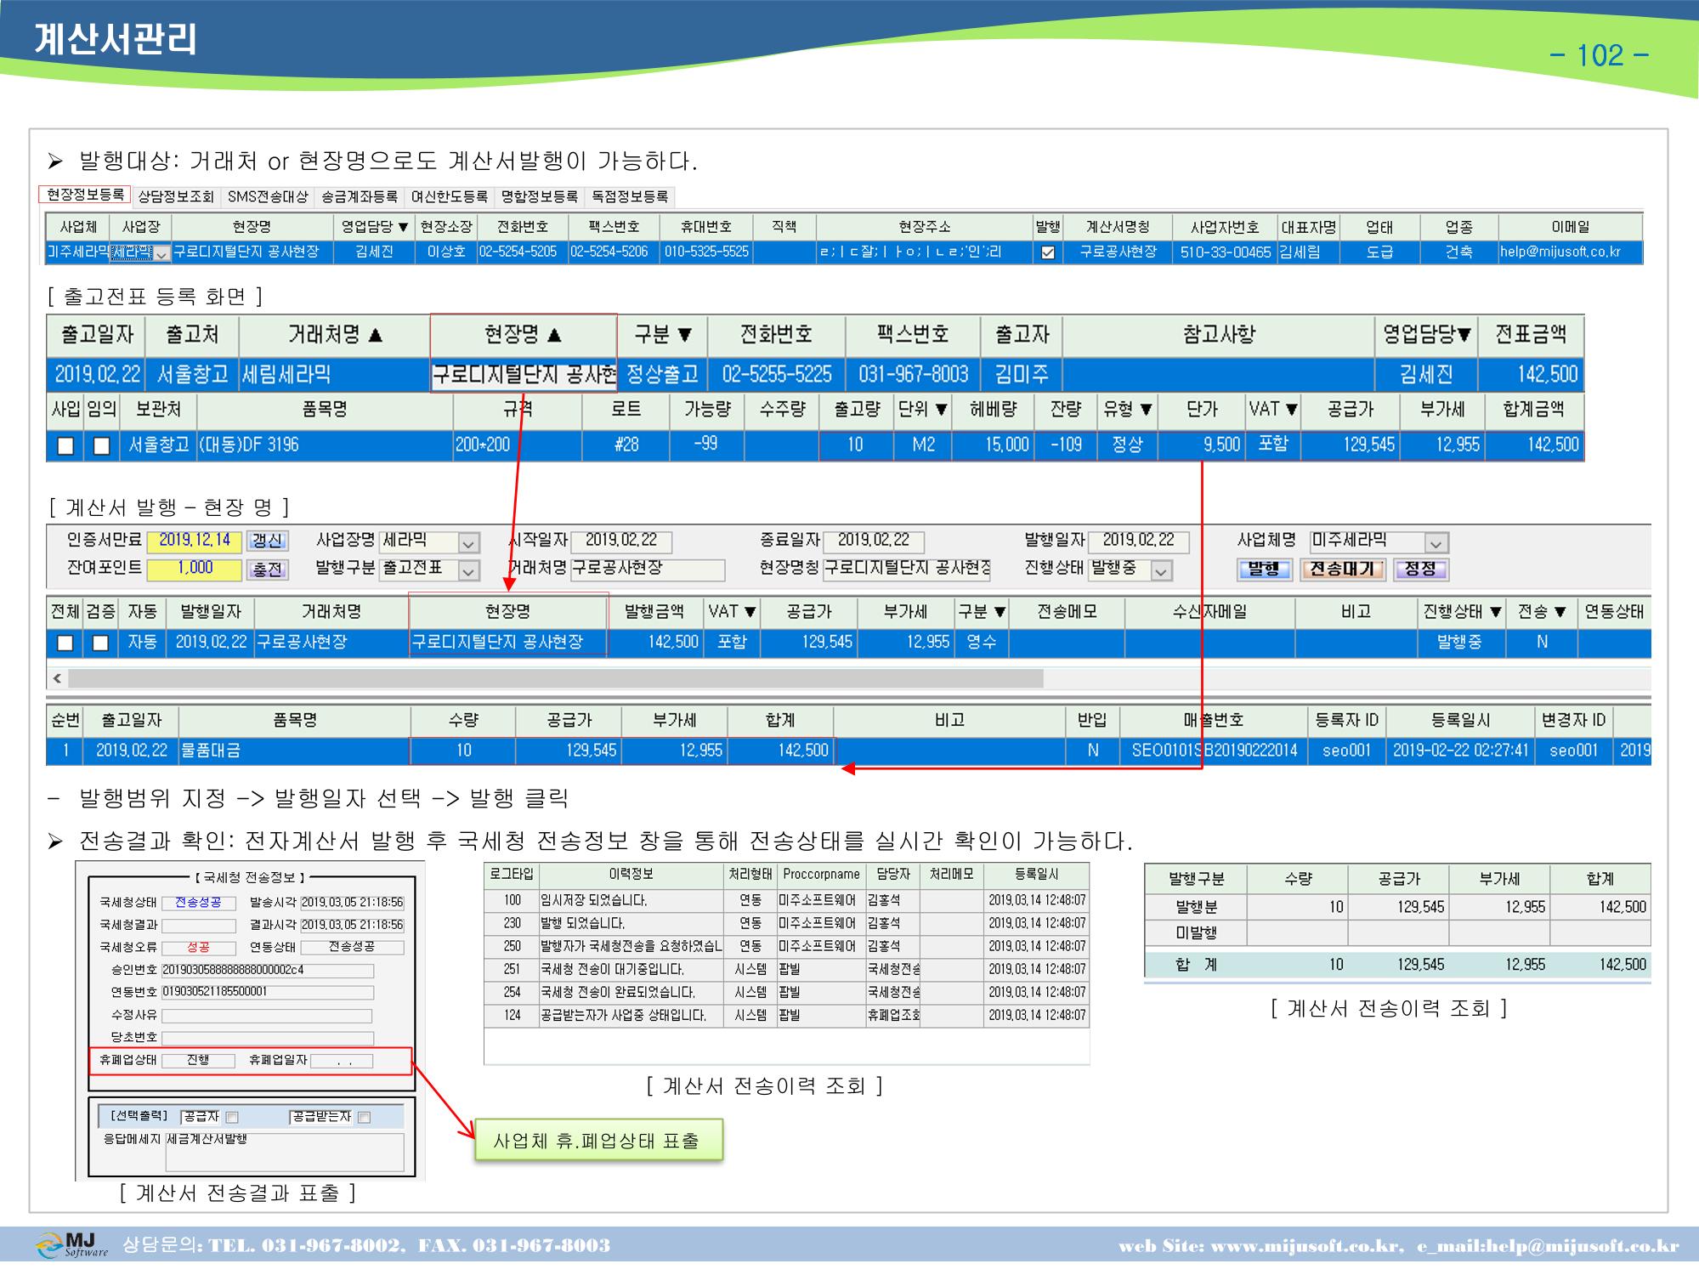1699x1275 pixels.
Task: Toggle the 공급자 print option checkbox
Action: coord(232,1118)
